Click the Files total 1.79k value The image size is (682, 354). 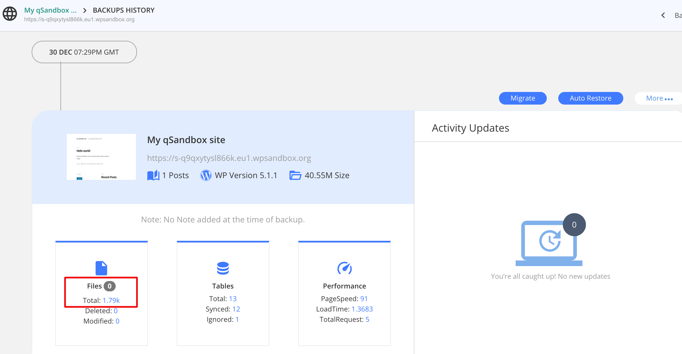111,300
